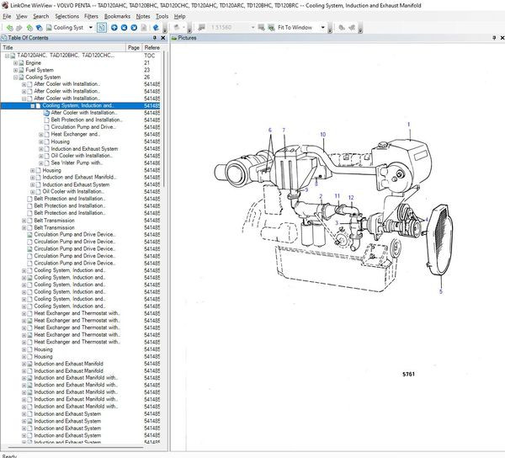The width and height of the screenshot is (505, 458).
Task: Click the first blue circular navigation icon
Action: pos(114,27)
